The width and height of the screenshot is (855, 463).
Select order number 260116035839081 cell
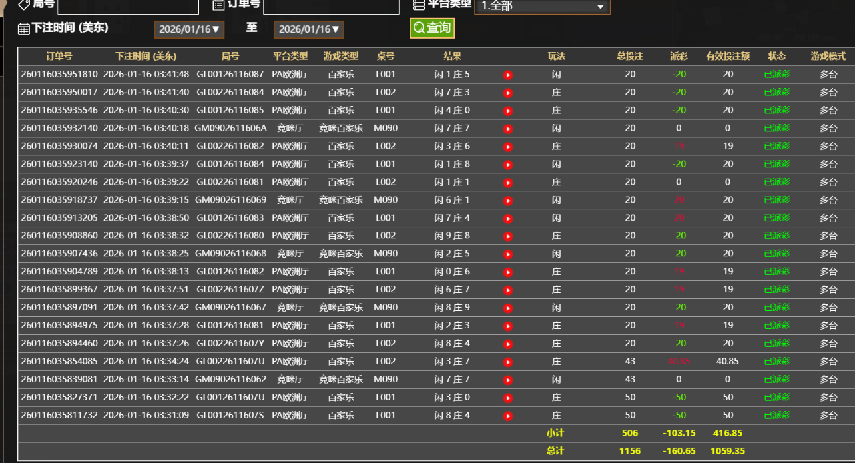(59, 380)
